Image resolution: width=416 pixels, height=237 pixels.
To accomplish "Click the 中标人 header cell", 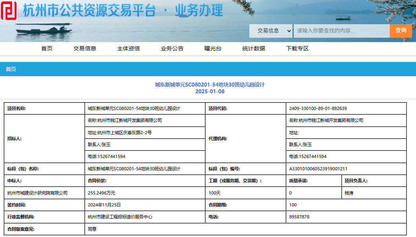I will tap(44, 181).
